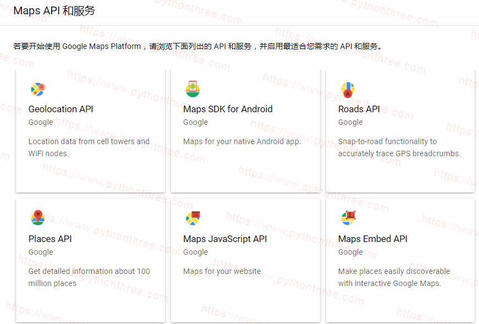This screenshot has width=479, height=324.
Task: Click 'Maps for your website' text
Action: pos(222,271)
